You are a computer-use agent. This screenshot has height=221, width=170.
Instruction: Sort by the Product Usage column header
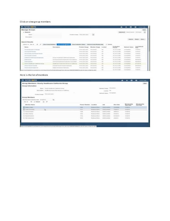pyautogui.click(x=84, y=47)
